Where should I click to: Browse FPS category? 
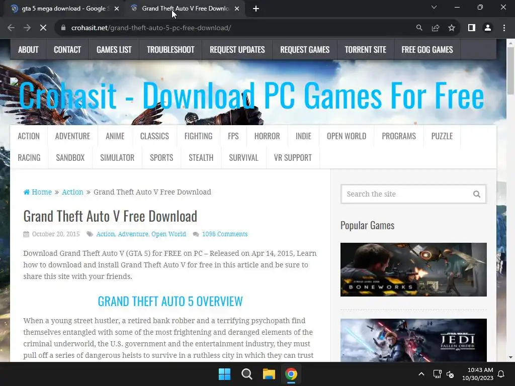coord(233,136)
